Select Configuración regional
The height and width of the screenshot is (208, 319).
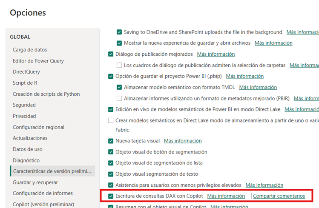pyautogui.click(x=38, y=127)
